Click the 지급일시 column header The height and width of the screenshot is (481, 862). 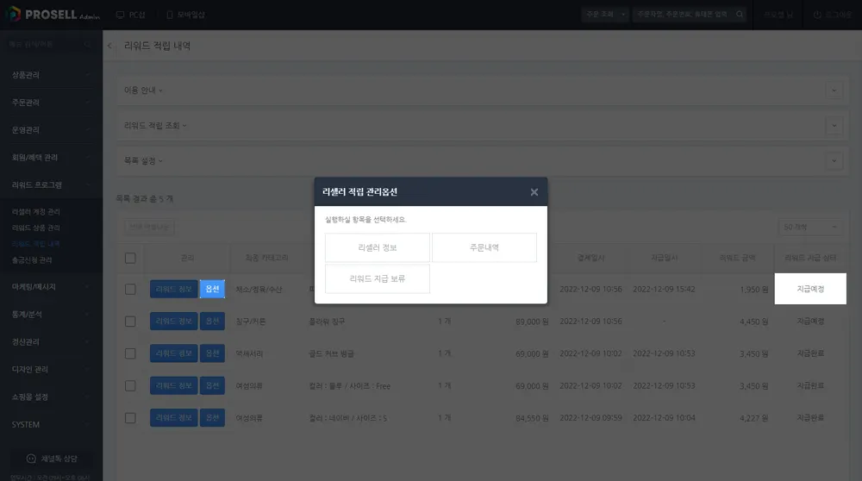[664, 258]
